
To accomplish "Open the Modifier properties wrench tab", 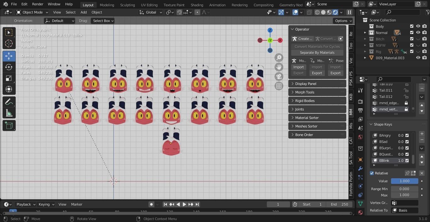I will (360, 168).
